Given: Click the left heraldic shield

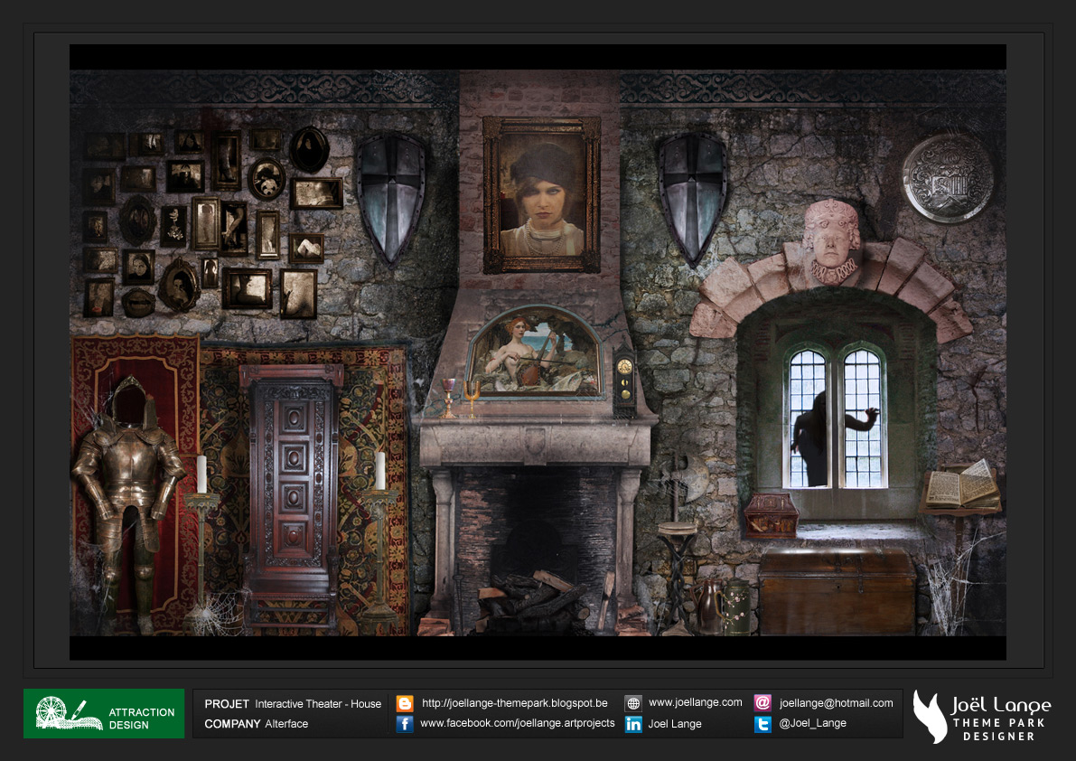Looking at the screenshot, I should (x=390, y=198).
